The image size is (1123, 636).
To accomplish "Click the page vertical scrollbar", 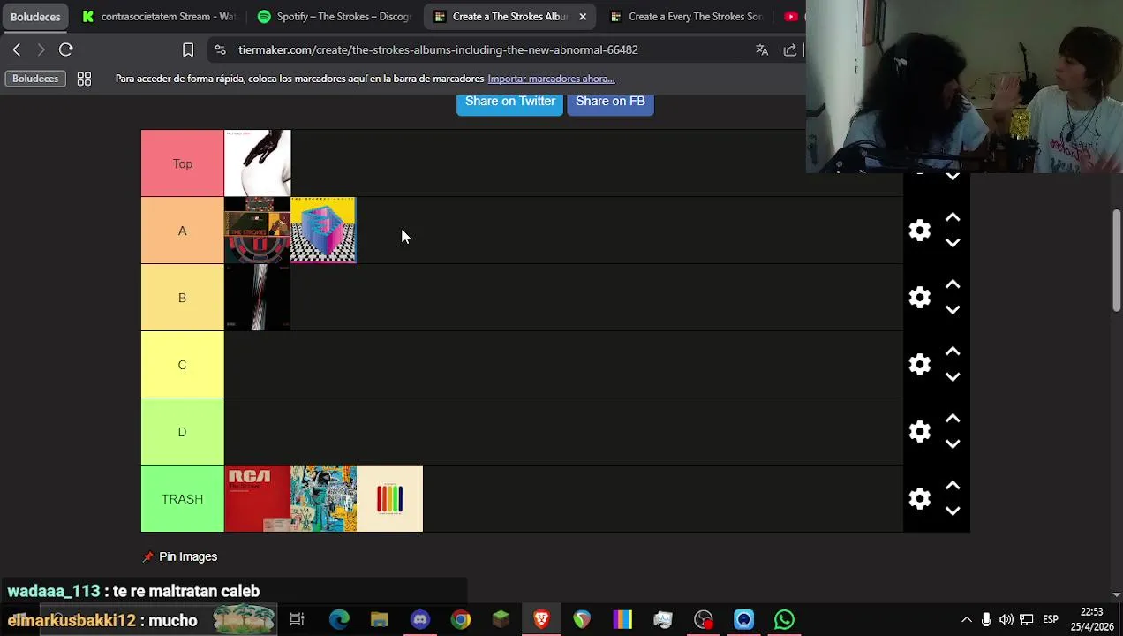I will click(1117, 261).
